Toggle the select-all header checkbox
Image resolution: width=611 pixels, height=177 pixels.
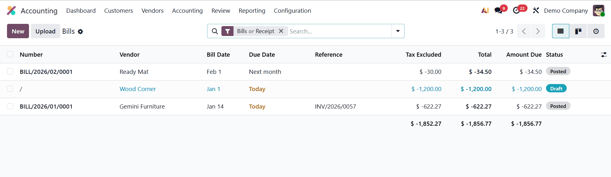click(x=10, y=54)
